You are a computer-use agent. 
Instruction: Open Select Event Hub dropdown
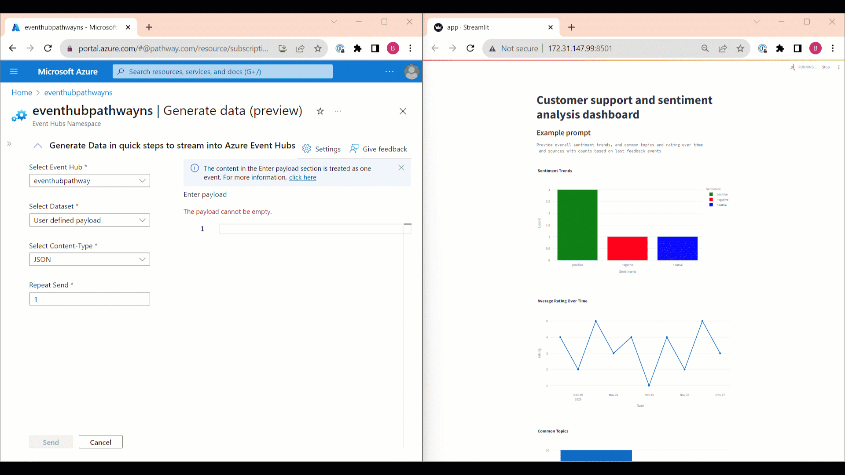89,181
